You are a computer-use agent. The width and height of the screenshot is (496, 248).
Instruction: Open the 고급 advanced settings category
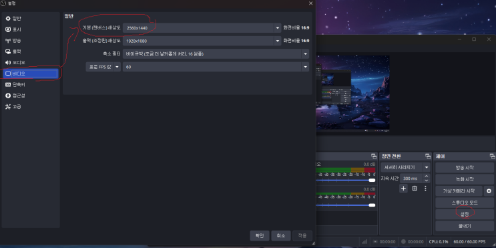[30, 107]
